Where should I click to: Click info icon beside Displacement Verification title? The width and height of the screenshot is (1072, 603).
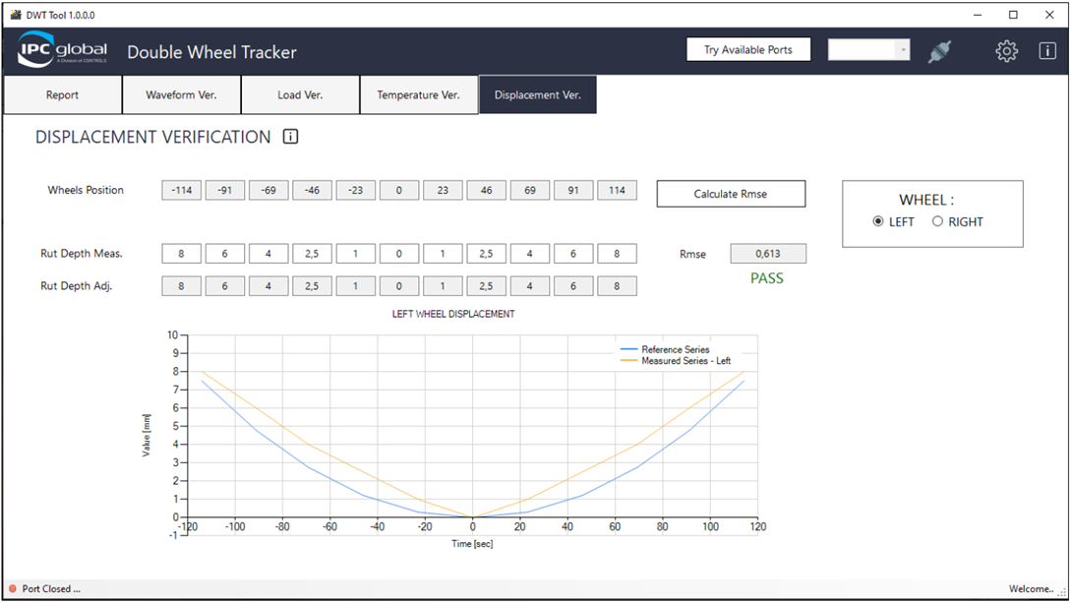(x=290, y=137)
